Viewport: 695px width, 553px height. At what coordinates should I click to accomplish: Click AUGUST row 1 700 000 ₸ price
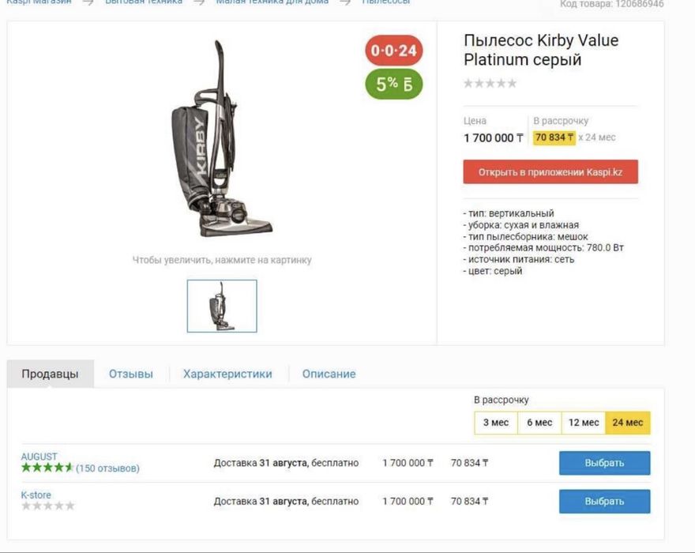click(x=408, y=463)
